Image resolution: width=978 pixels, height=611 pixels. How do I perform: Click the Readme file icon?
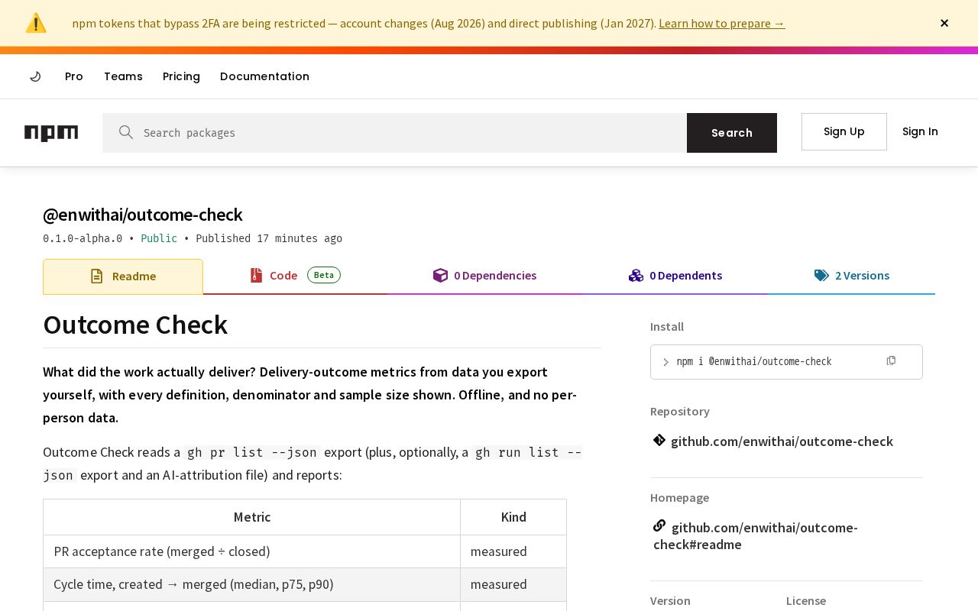click(x=96, y=276)
